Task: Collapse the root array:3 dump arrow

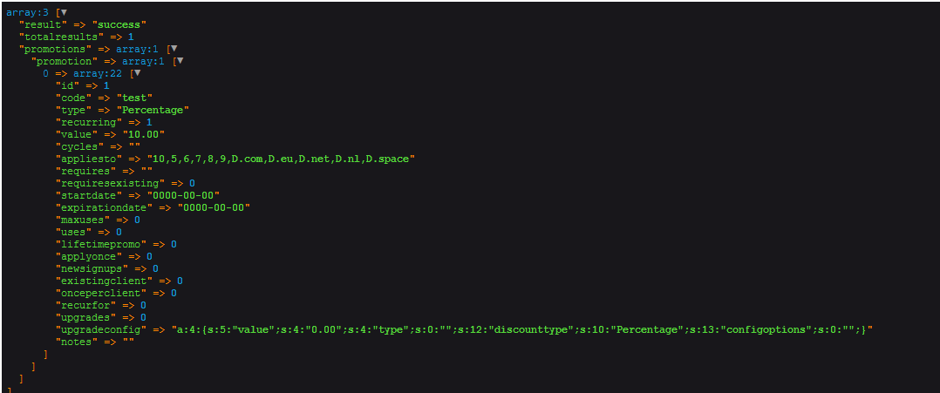Action: (62, 12)
